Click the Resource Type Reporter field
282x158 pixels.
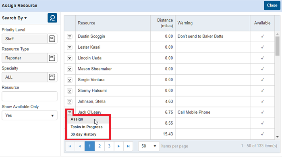(x=25, y=58)
